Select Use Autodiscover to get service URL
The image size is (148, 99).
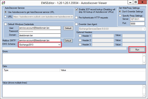[6, 12]
